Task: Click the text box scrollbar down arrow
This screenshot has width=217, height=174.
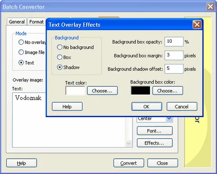Action: point(128,143)
